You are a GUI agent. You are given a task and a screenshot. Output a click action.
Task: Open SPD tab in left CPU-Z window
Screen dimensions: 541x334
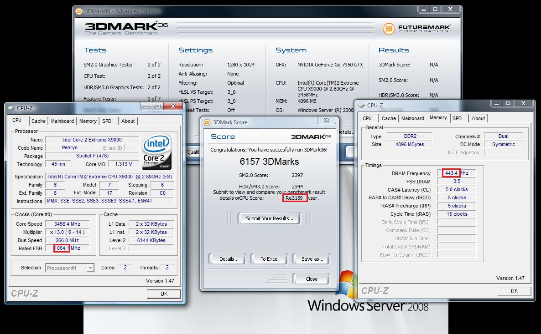click(x=107, y=121)
